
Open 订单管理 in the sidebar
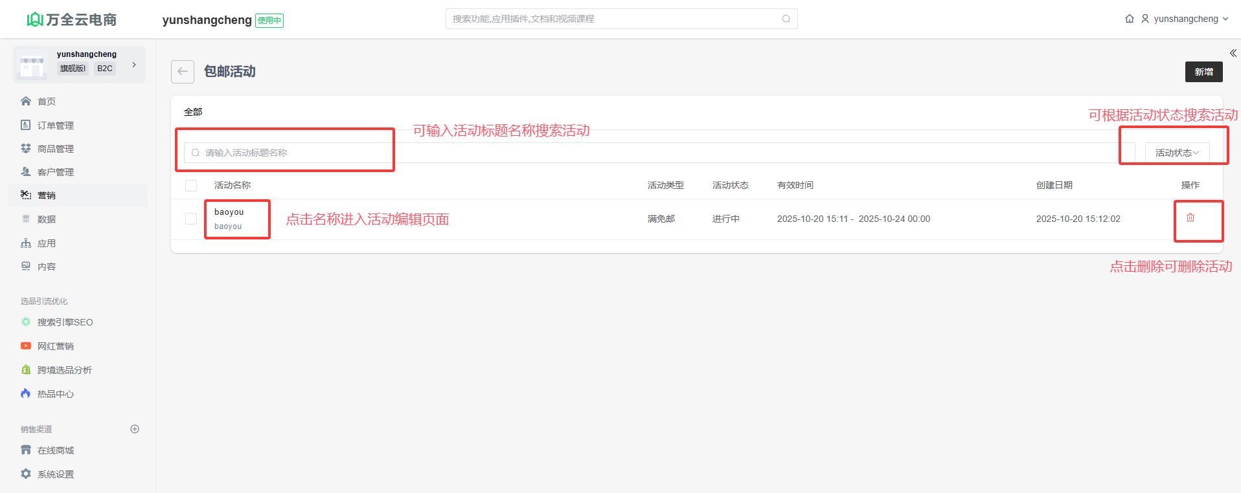(56, 126)
